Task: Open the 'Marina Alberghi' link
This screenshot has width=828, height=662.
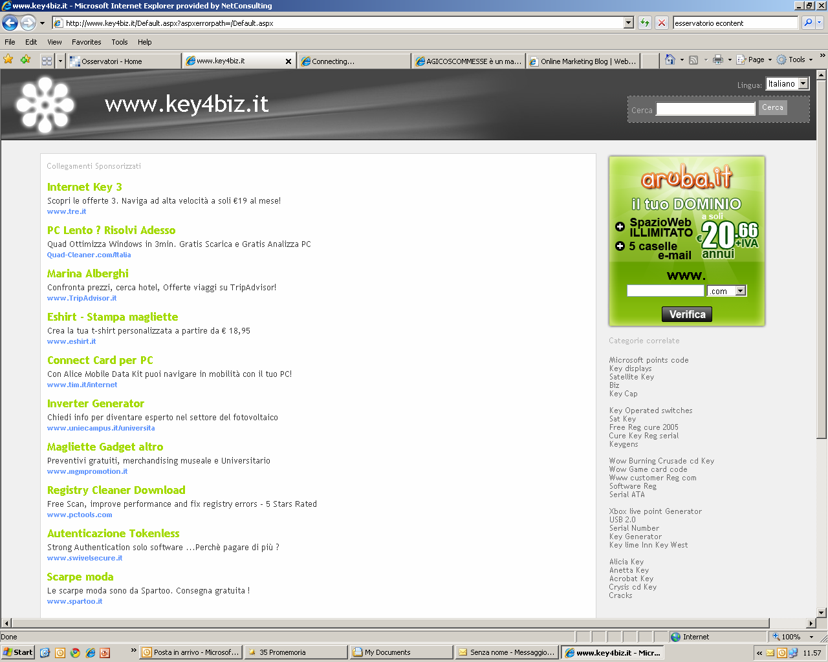Action: [x=88, y=273]
